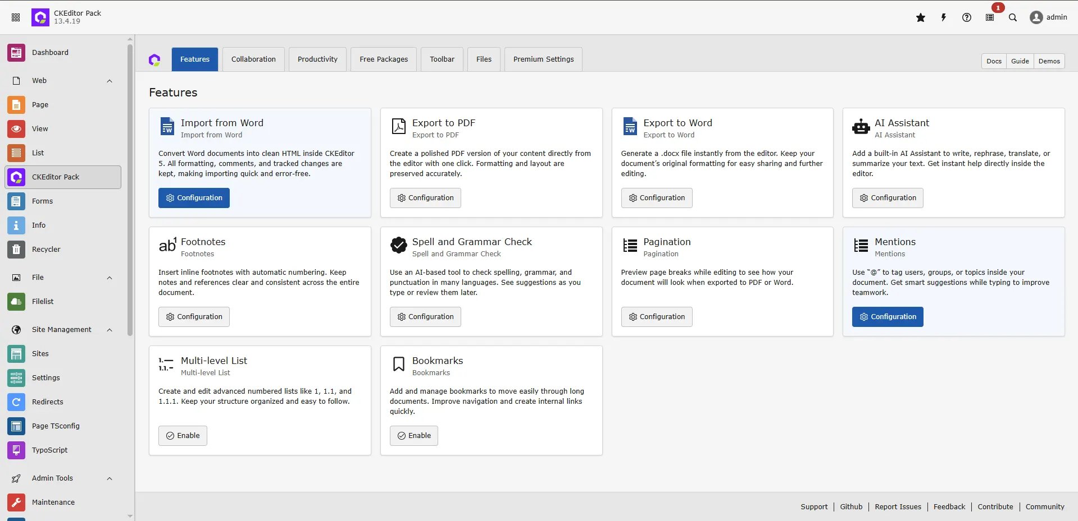
Task: Open List module in sidebar
Action: coord(63,153)
